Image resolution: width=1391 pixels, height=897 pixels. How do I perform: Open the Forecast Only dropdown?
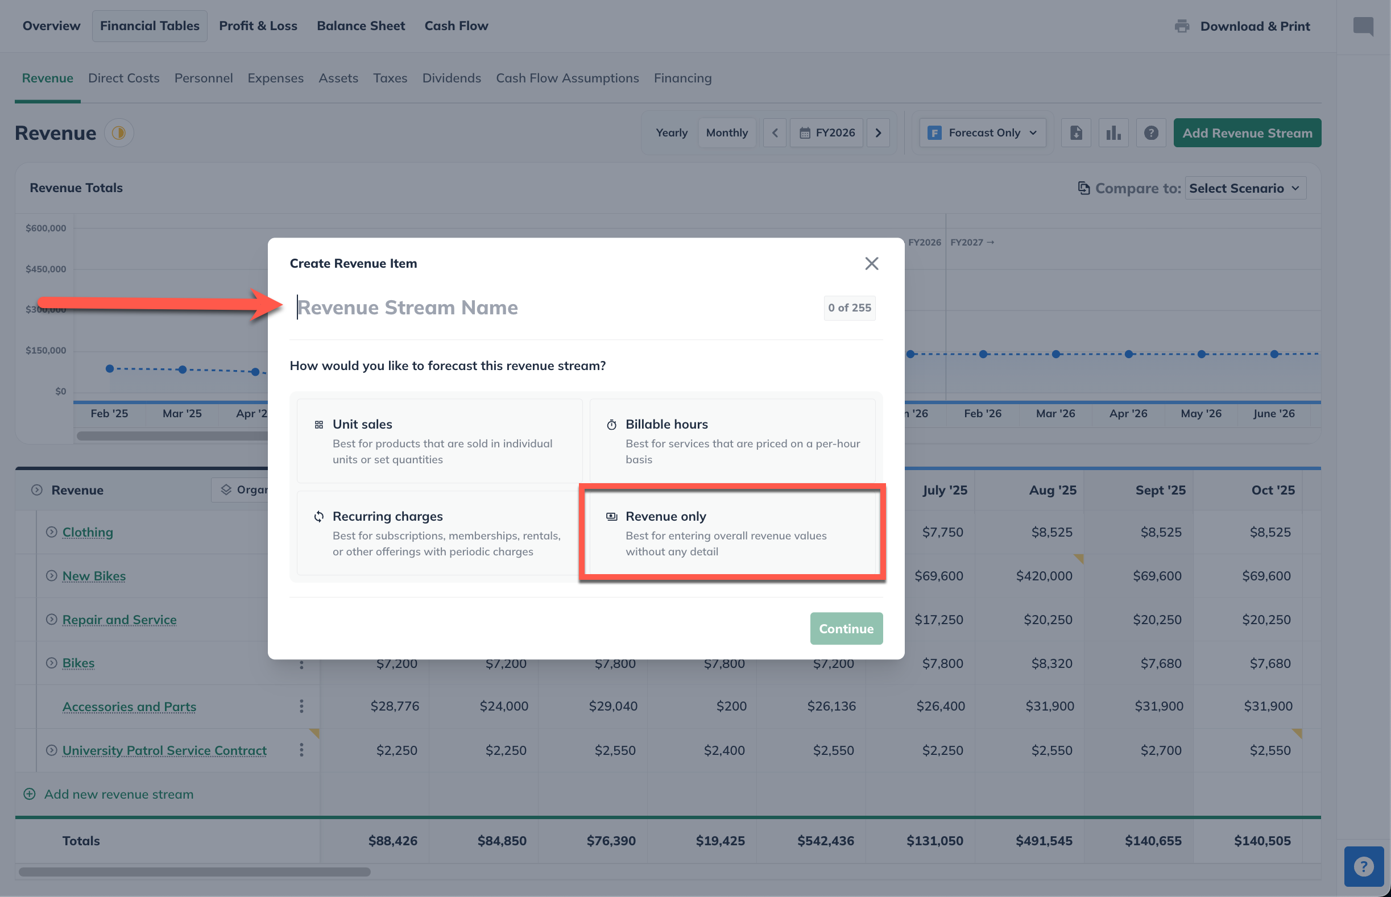point(982,133)
